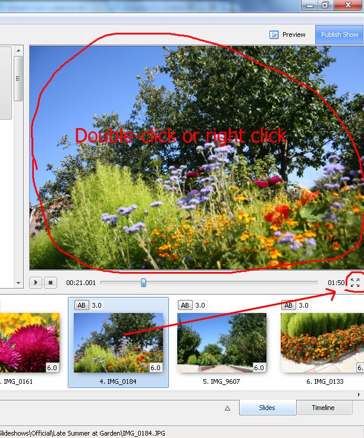This screenshot has width=364, height=438.
Task: Click the left panel scrollbar down arrow
Action: click(18, 283)
